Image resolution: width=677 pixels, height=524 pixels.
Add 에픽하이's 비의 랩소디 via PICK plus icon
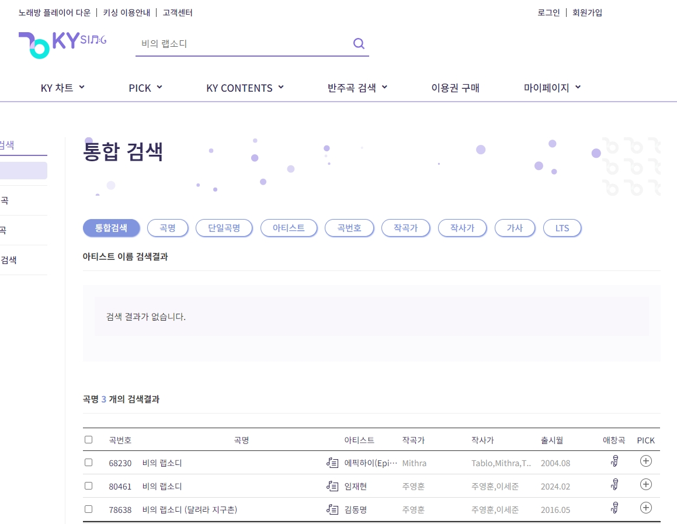pos(645,461)
